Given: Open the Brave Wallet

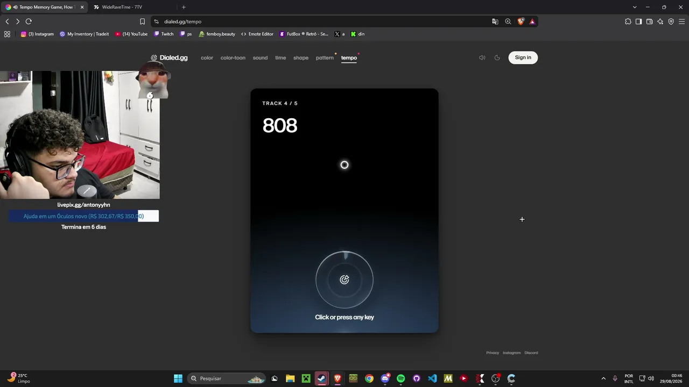Looking at the screenshot, I should point(649,21).
